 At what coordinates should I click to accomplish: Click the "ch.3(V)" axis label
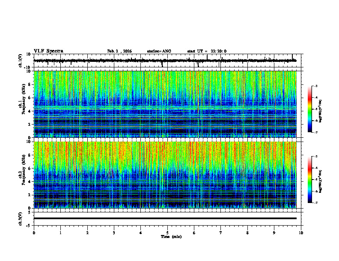[x=21, y=219]
